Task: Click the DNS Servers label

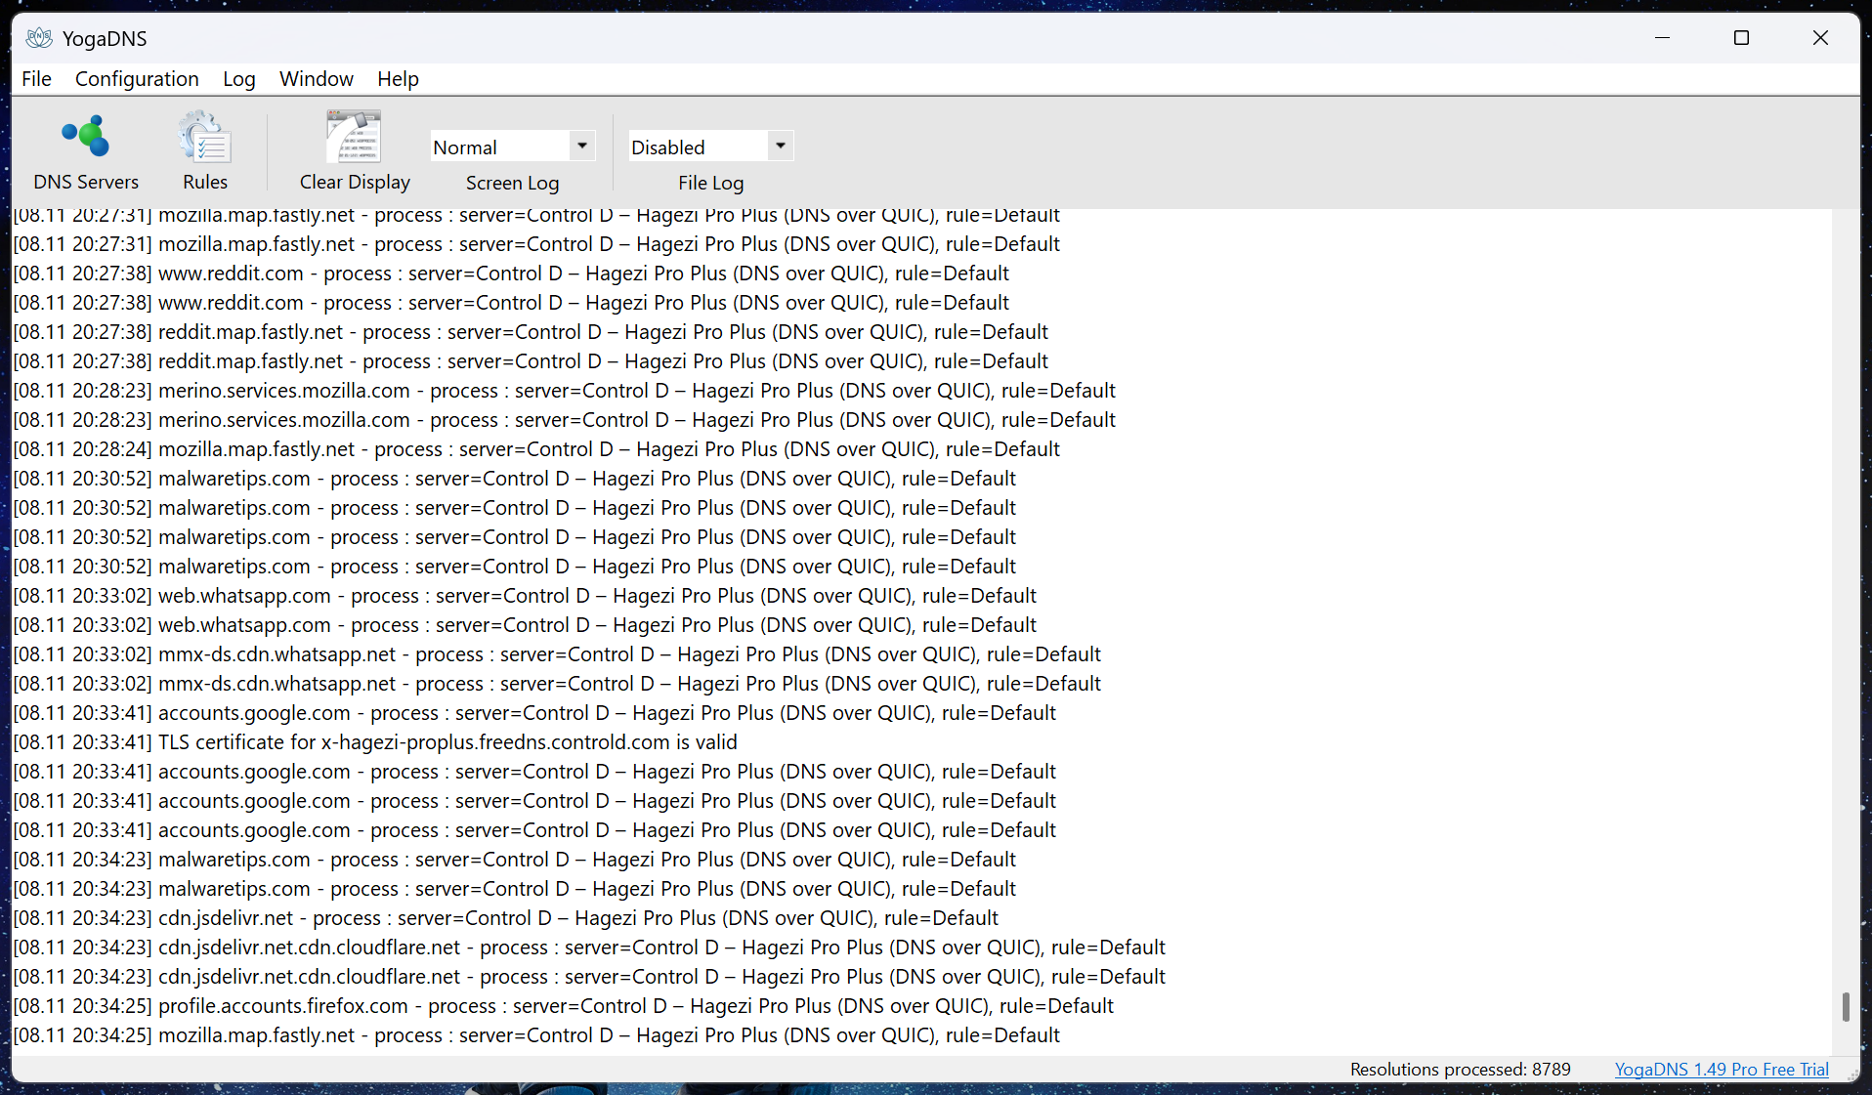Action: tap(86, 182)
